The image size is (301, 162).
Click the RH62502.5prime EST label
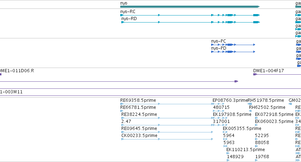tap(267, 107)
